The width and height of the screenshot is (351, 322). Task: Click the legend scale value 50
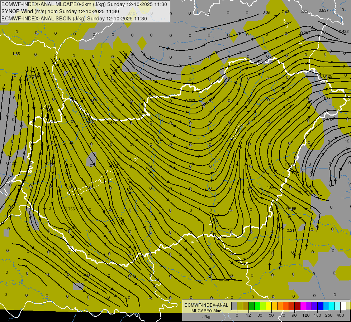pyautogui.click(x=271, y=315)
